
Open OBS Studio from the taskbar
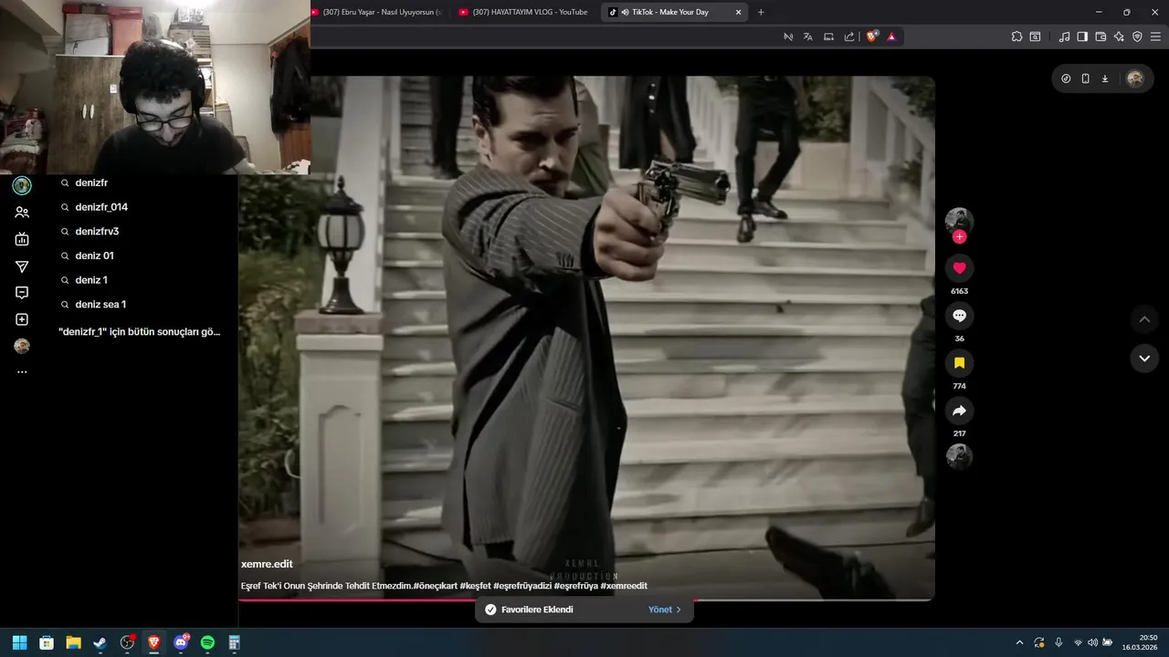click(127, 642)
